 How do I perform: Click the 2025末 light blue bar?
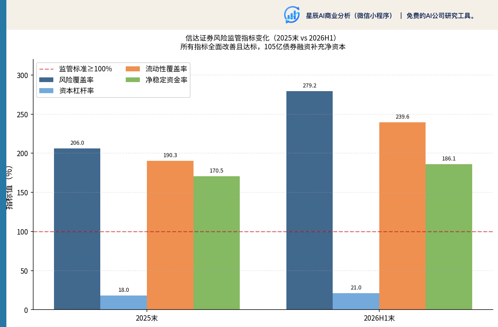[x=123, y=303]
